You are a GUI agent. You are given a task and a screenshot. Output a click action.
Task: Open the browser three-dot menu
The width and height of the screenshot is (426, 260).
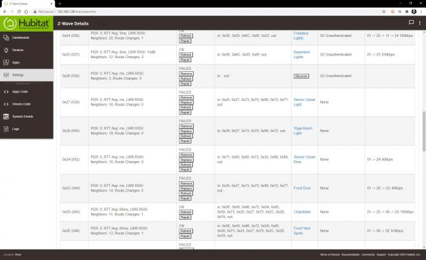421,12
